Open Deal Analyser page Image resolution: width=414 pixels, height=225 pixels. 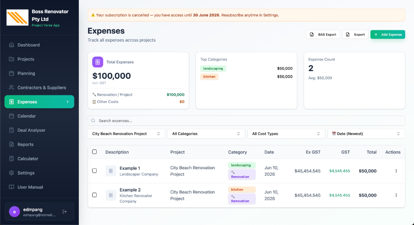pyautogui.click(x=39, y=130)
